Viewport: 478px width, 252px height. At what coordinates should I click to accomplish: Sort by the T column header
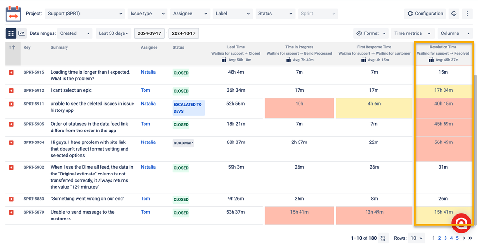[x=11, y=47]
